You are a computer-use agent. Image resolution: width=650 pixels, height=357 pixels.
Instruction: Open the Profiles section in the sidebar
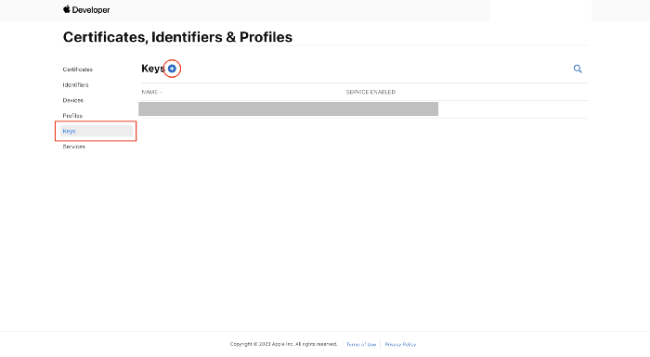(72, 116)
